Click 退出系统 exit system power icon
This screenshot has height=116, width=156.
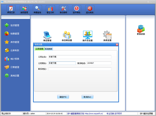[90, 10]
